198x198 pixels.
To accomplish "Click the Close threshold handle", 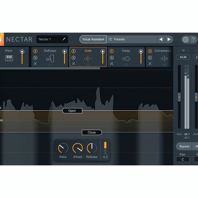I will [92, 133].
